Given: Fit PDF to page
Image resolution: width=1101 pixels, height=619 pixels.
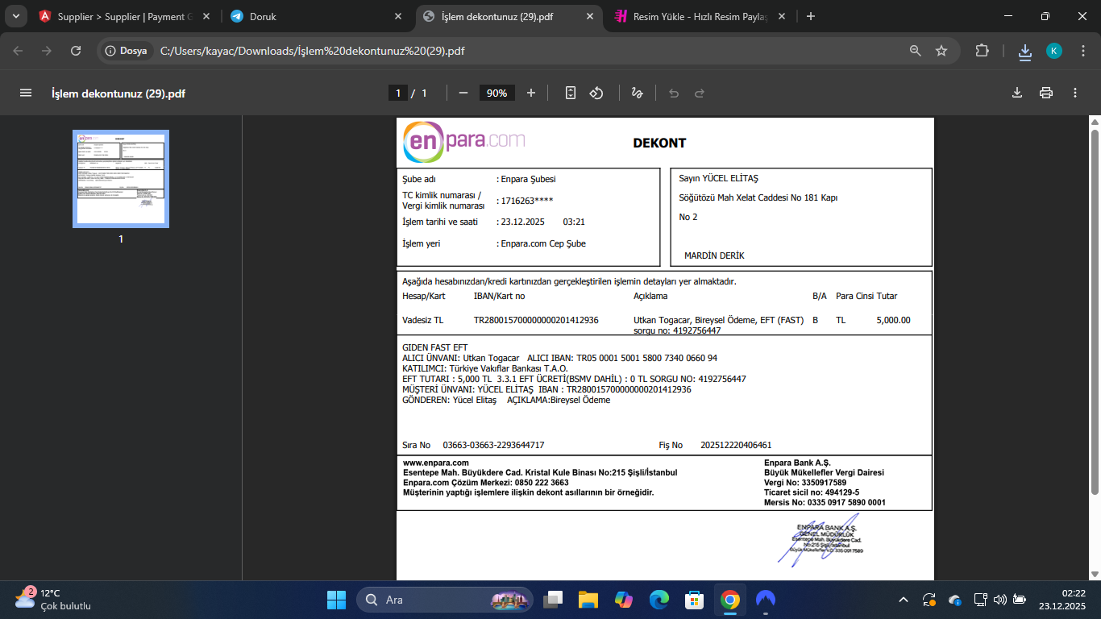Looking at the screenshot, I should (571, 93).
